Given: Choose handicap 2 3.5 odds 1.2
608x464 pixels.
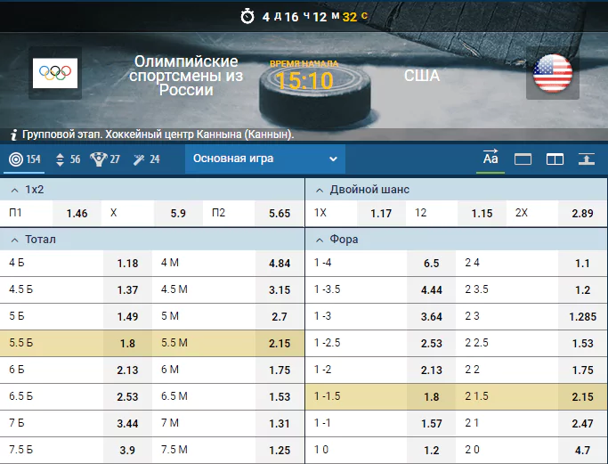Looking at the screenshot, I should pyautogui.click(x=582, y=290).
